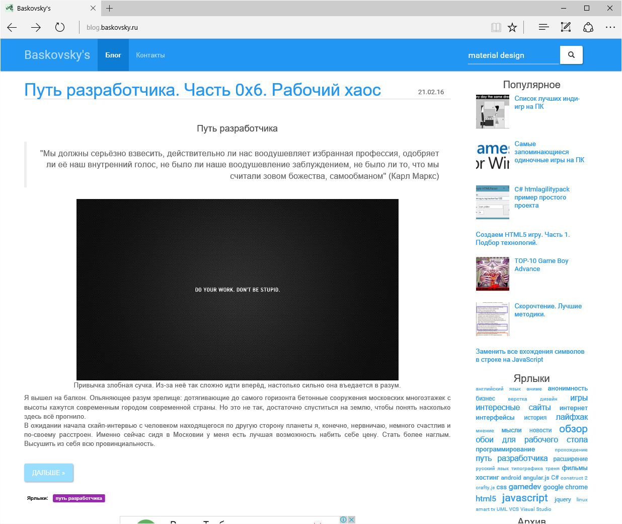622x524 pixels.
Task: Click the site search input field
Action: (x=513, y=55)
